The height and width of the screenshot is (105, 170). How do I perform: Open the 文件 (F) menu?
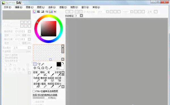click(8, 7)
